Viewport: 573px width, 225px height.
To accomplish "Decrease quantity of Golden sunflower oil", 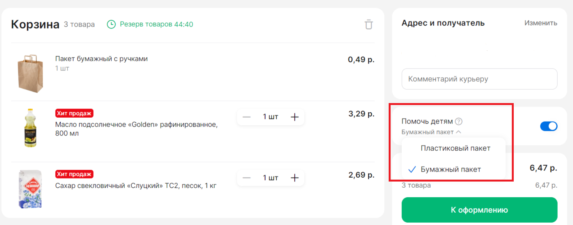I will point(247,117).
